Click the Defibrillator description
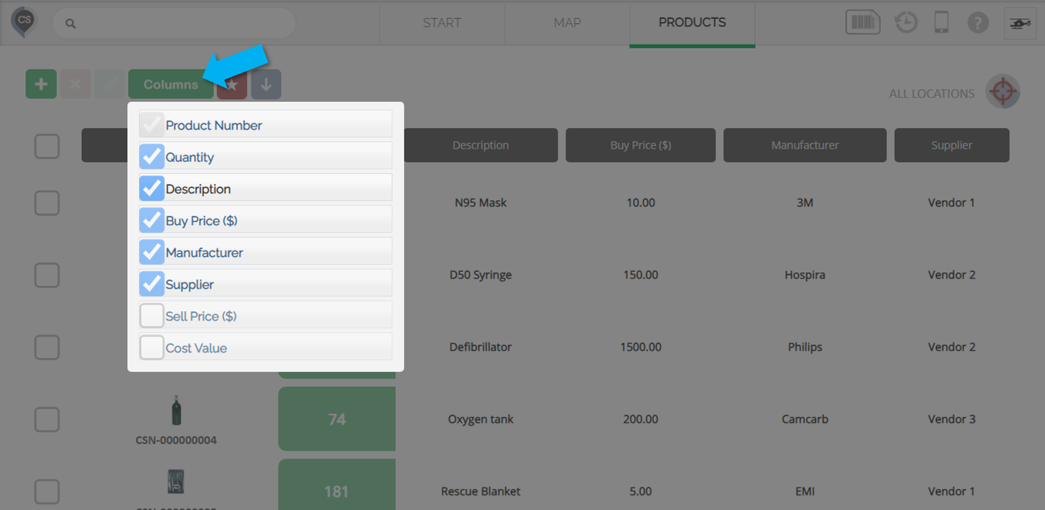Image resolution: width=1045 pixels, height=510 pixels. pos(480,347)
